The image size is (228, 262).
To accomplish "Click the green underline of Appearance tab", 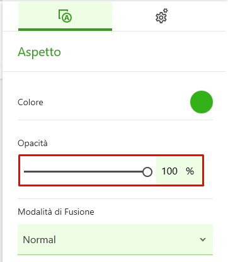I will coord(65,30).
